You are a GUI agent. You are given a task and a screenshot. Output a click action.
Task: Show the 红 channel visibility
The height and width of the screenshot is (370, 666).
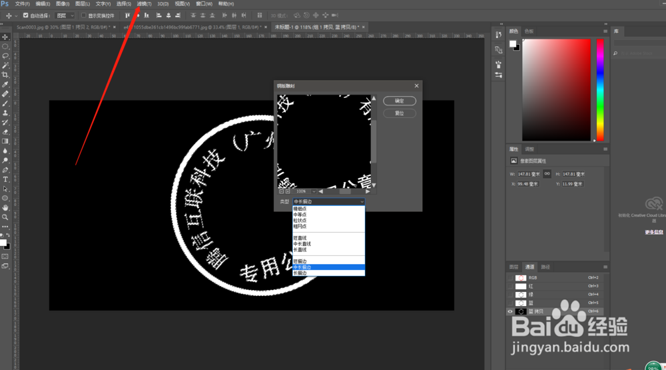(x=510, y=286)
